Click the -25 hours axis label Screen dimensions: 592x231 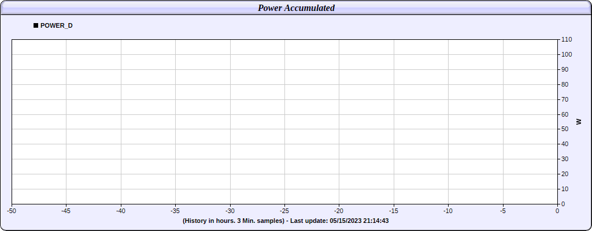click(x=284, y=211)
